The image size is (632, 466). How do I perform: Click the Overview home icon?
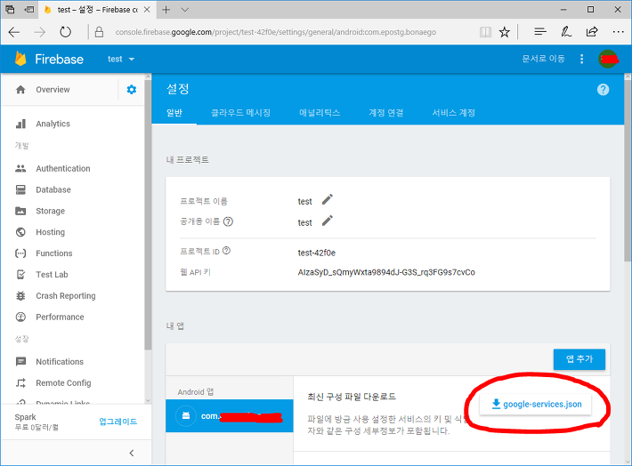click(x=20, y=90)
